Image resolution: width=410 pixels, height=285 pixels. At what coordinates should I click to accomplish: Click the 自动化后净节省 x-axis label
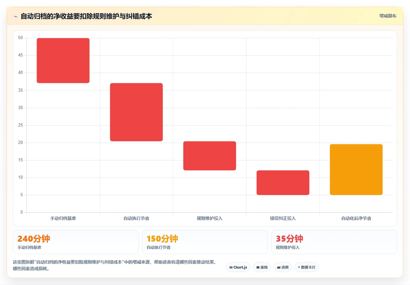point(356,218)
